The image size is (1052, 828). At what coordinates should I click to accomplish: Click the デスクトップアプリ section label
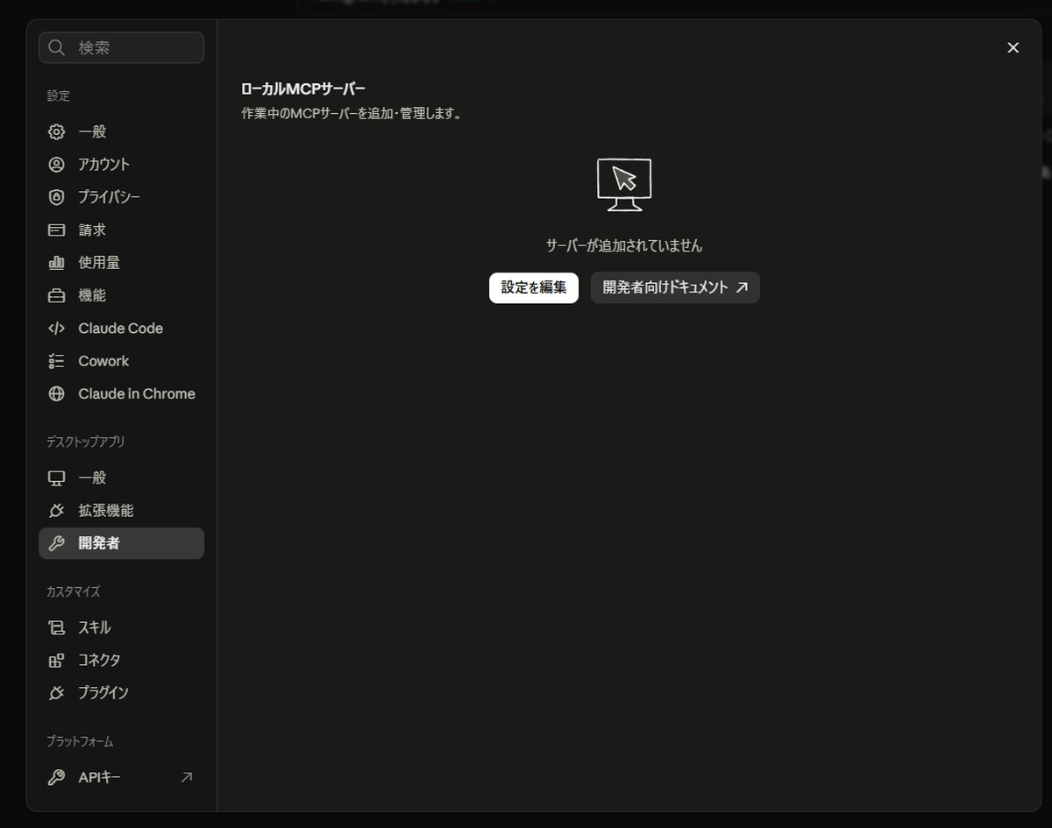click(86, 442)
